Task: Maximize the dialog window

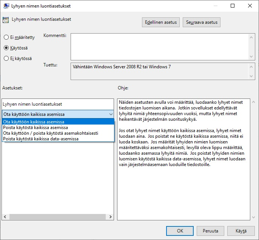Action: click(233, 6)
